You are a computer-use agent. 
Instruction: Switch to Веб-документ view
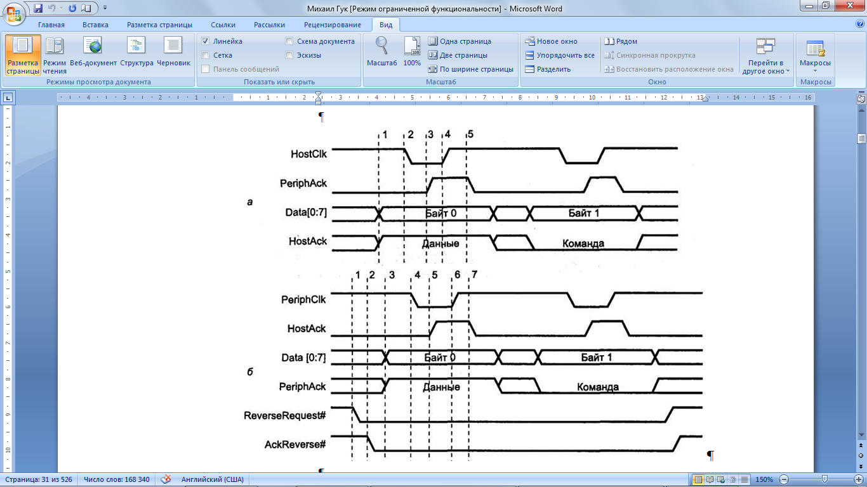pyautogui.click(x=93, y=53)
